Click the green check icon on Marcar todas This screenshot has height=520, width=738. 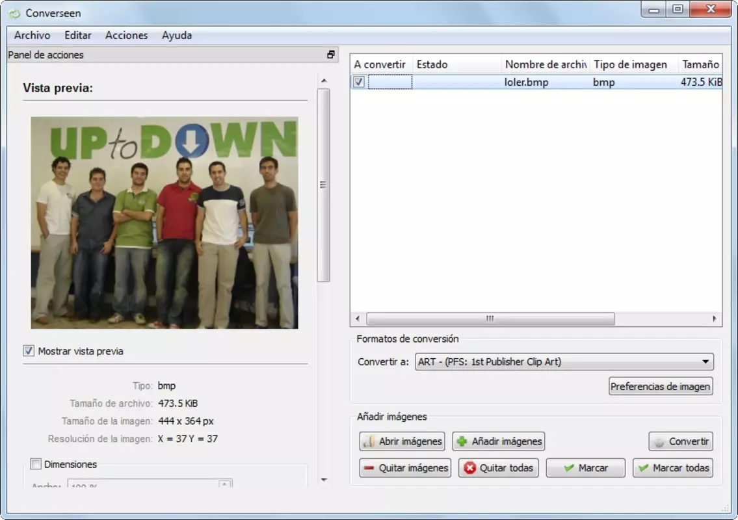[x=643, y=468]
